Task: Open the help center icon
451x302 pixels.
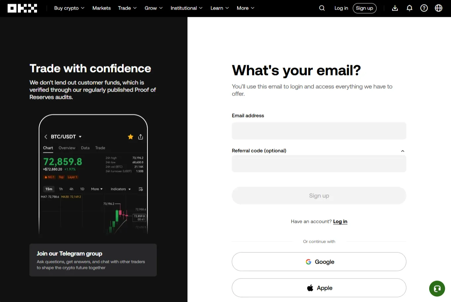Action: [x=424, y=8]
